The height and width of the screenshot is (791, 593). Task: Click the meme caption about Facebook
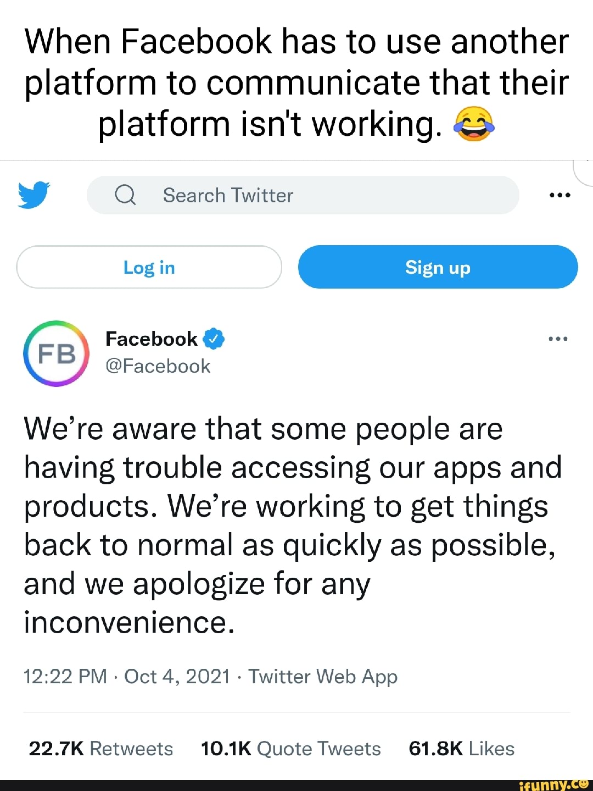click(296, 82)
